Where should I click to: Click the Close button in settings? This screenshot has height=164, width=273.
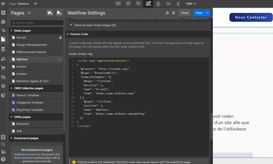(185, 13)
